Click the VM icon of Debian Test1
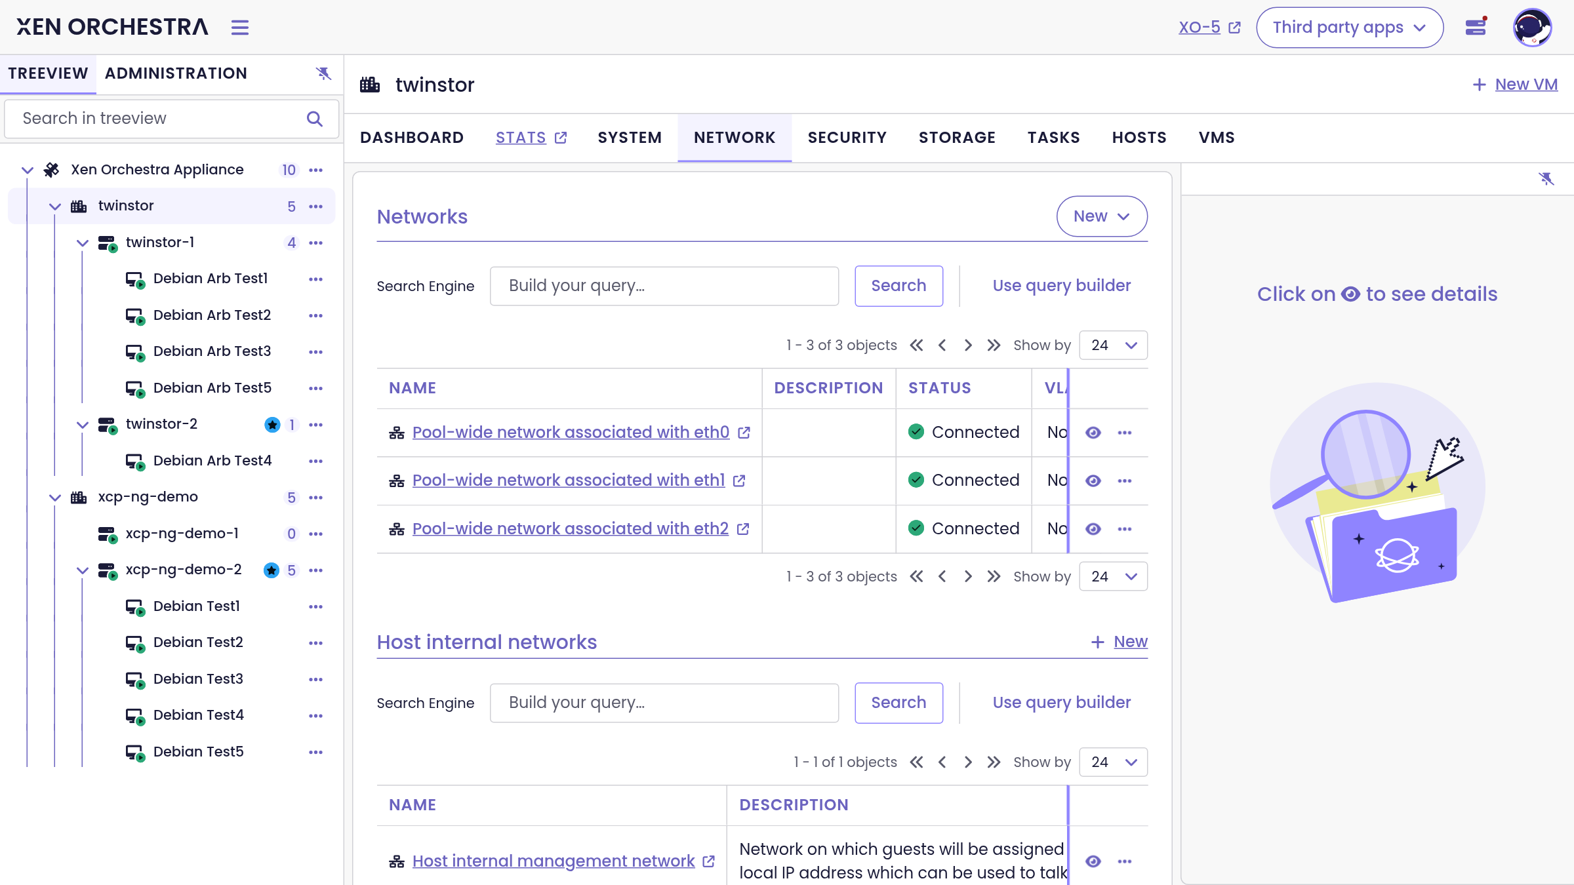The height and width of the screenshot is (885, 1574). (x=135, y=607)
